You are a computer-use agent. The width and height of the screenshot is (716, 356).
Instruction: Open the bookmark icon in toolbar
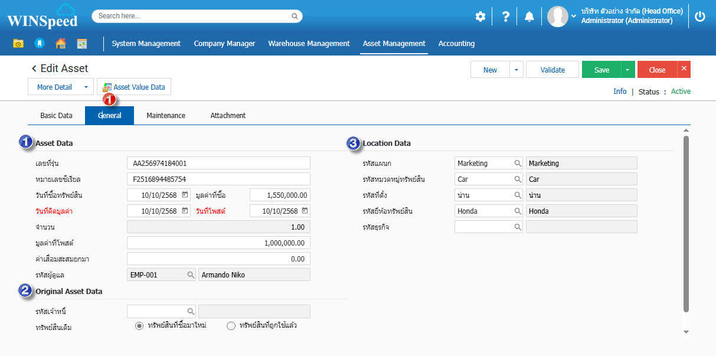click(x=39, y=44)
